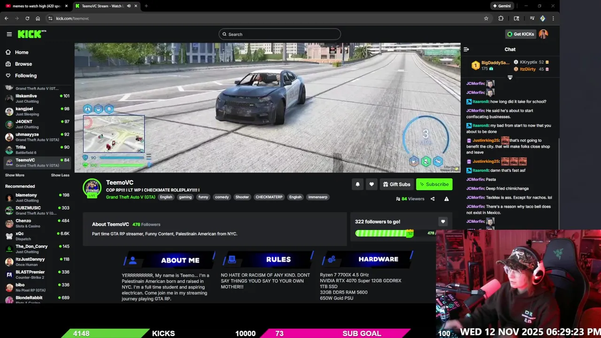The height and width of the screenshot is (338, 601).
Task: Open Following in the Kick sidebar
Action: (x=26, y=76)
